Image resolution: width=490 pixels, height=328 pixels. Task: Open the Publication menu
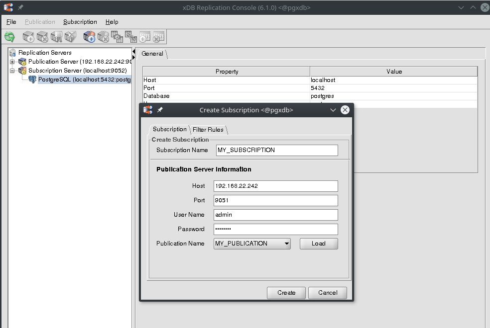click(40, 22)
